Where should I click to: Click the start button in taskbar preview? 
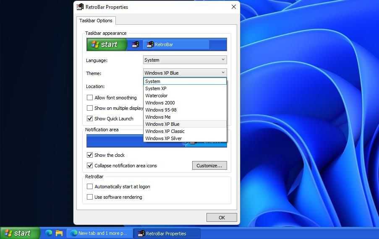coord(107,44)
